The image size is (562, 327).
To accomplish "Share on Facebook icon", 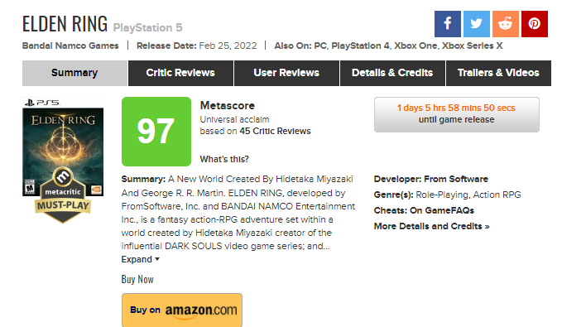I will pyautogui.click(x=448, y=24).
